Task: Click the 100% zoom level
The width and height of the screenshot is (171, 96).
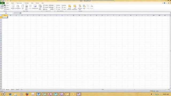Action: (157, 91)
